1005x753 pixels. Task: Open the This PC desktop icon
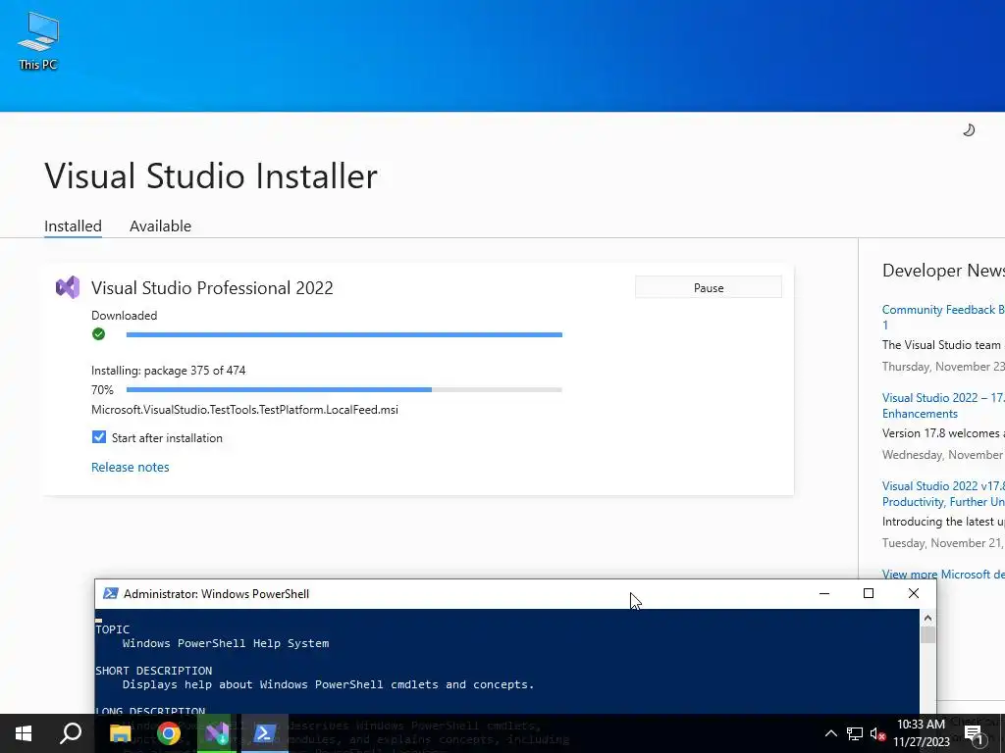pyautogui.click(x=38, y=41)
